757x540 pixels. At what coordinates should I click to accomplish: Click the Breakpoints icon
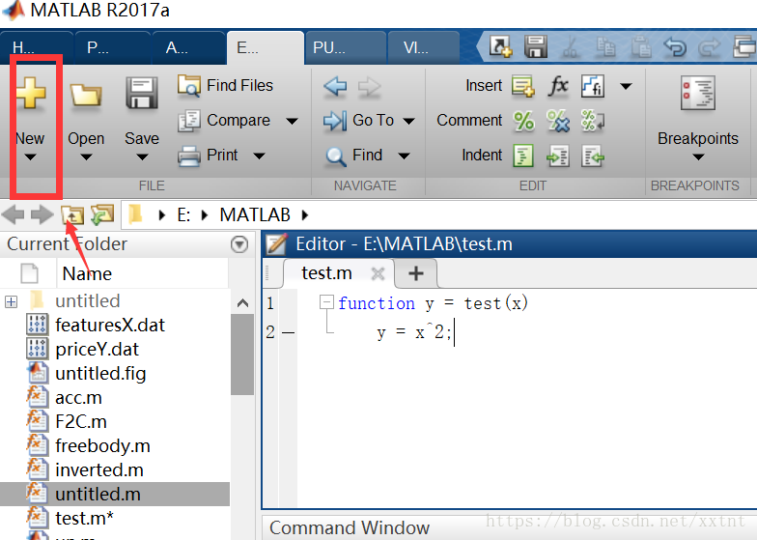[698, 93]
